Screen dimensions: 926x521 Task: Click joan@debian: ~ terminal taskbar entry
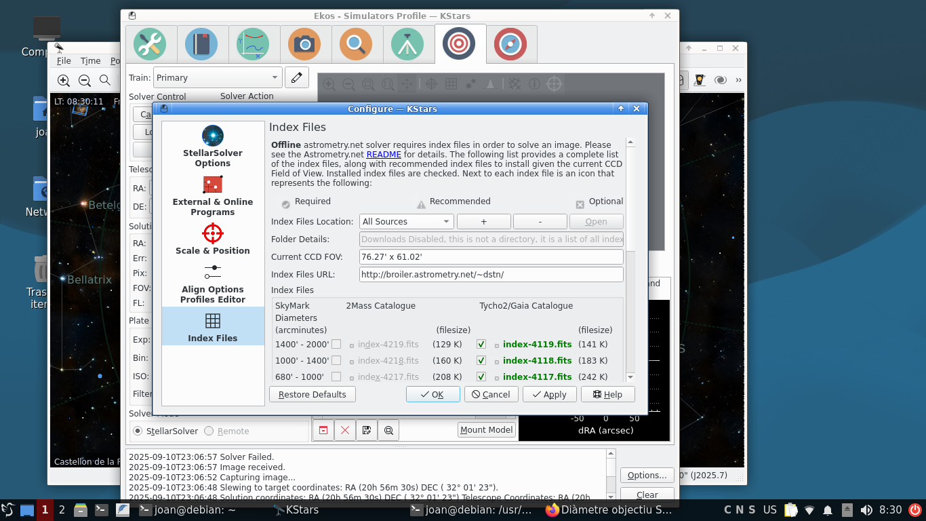pos(187,509)
